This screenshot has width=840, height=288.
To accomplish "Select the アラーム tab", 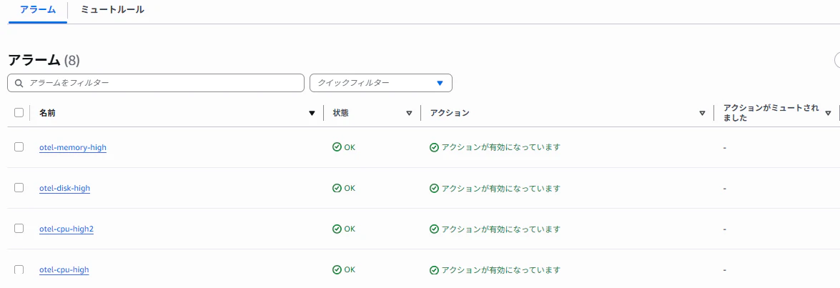I will tap(37, 10).
